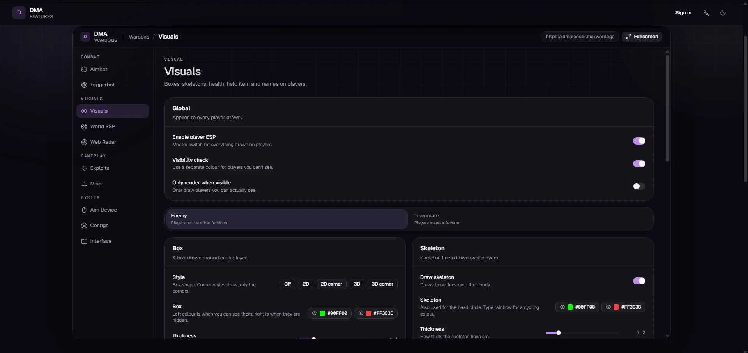
Task: Click the 'COMBAT' sidebar section label
Action: 90,57
